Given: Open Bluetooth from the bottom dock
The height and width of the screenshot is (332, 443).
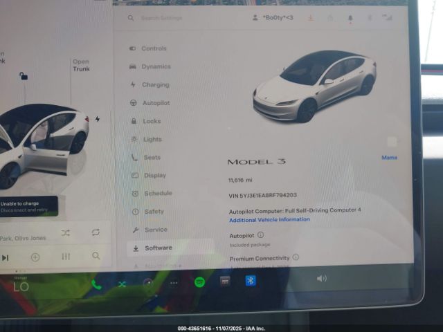Looking at the screenshot, I should point(250,280).
